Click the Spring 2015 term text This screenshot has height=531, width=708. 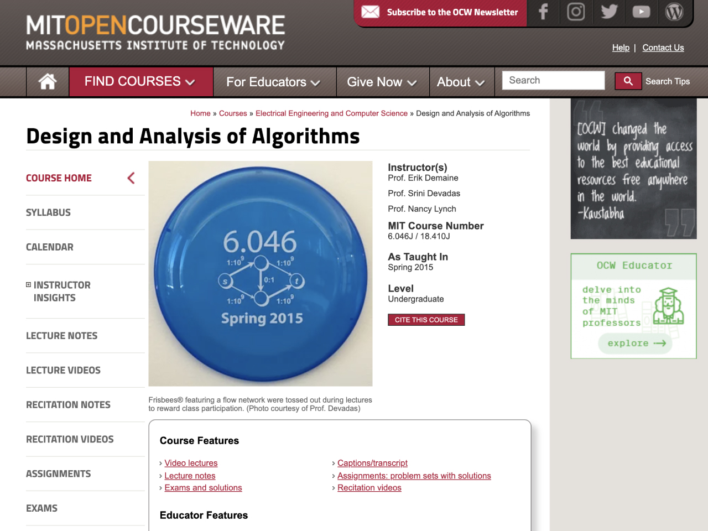pos(410,267)
